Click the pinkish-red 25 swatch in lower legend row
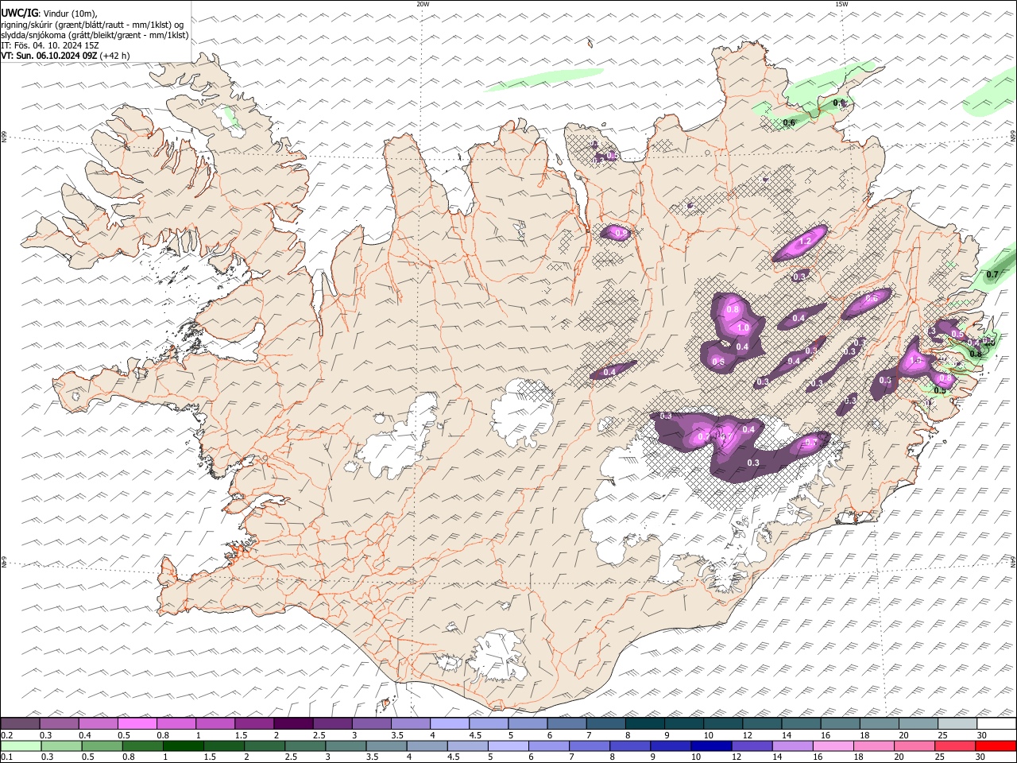The image size is (1017, 763). tap(955, 746)
